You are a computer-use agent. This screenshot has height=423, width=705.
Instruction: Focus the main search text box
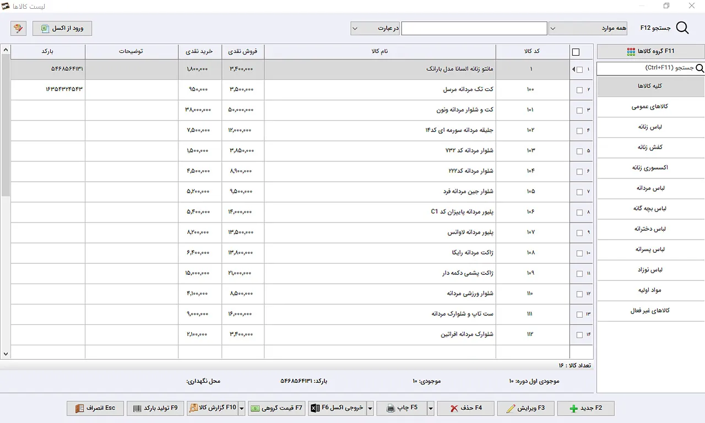[x=474, y=28]
